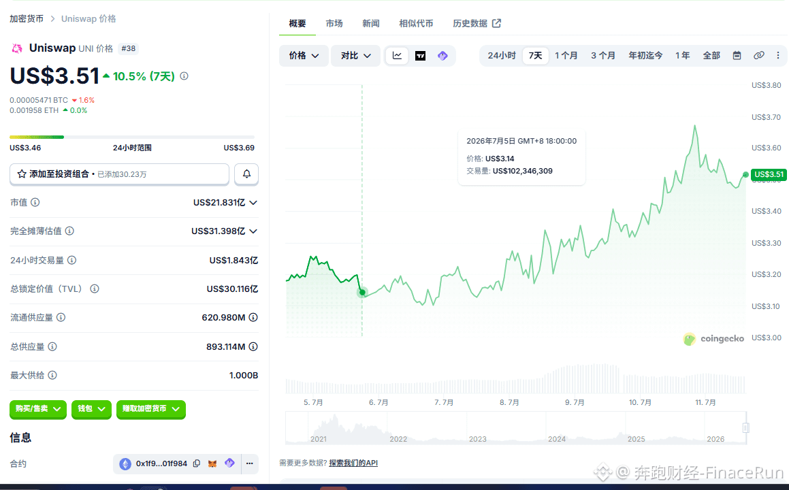This screenshot has width=789, height=490.
Task: Expand the 完全摊薄估值 US$31.398亿 chevron
Action: (x=253, y=231)
